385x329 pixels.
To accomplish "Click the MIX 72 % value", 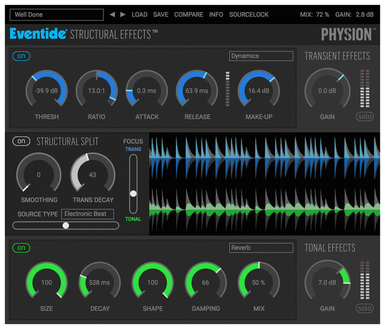I will (x=314, y=14).
